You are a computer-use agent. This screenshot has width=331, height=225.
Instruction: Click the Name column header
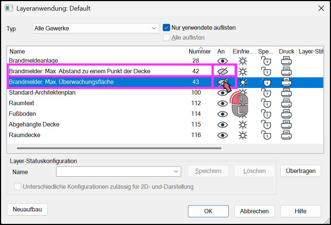click(17, 51)
